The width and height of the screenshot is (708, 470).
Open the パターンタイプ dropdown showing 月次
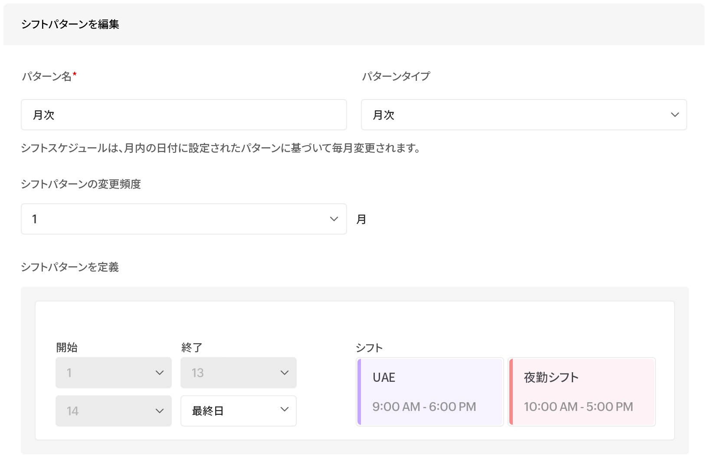[524, 115]
